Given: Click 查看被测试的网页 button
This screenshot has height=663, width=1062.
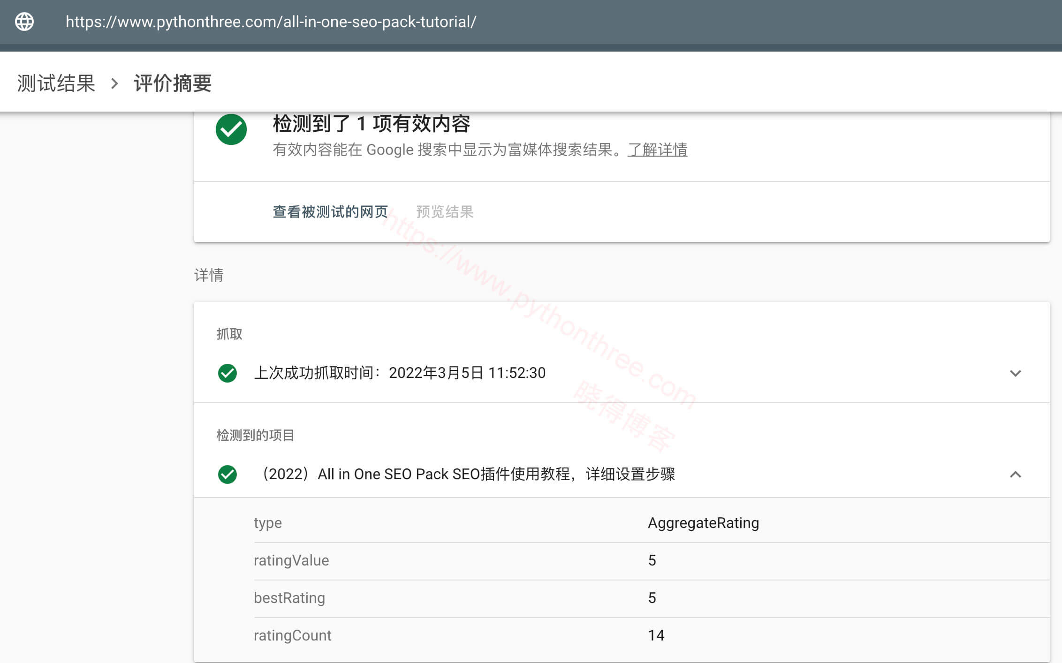Looking at the screenshot, I should [330, 212].
